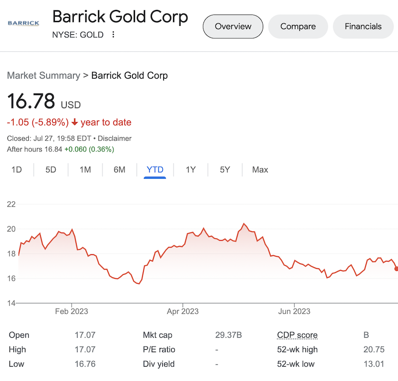398x381 pixels.
Task: Click the Low value 16.76
Action: (x=85, y=364)
